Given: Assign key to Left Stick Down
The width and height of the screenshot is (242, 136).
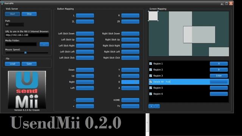Looking at the screenshot, I should 85,34.
